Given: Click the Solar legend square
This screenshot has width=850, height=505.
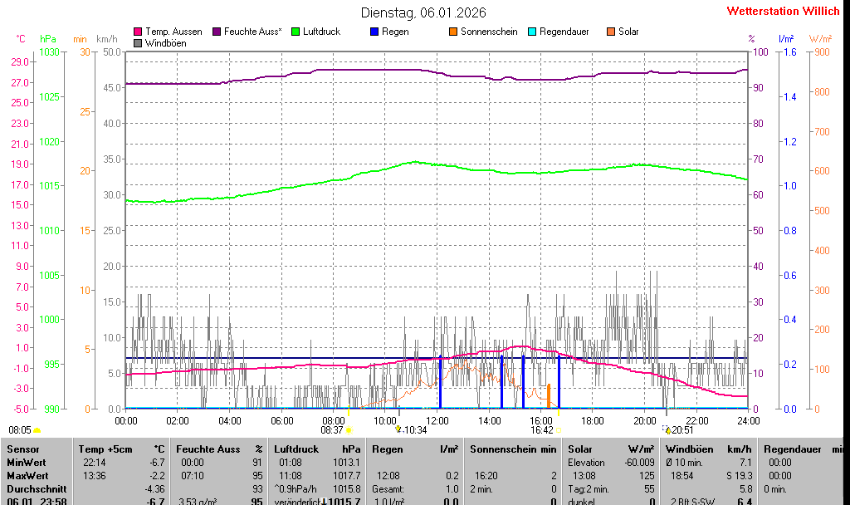Looking at the screenshot, I should [x=611, y=32].
